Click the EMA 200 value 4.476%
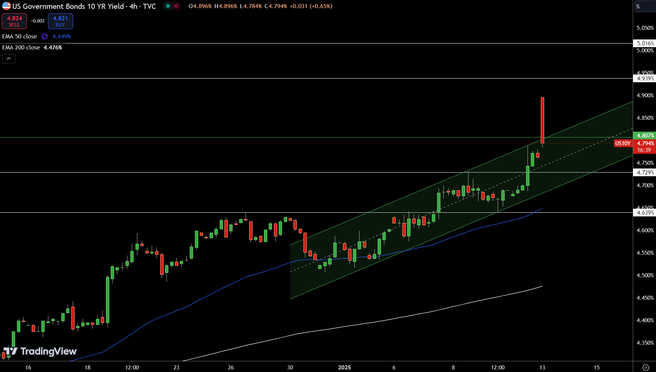 click(x=53, y=48)
